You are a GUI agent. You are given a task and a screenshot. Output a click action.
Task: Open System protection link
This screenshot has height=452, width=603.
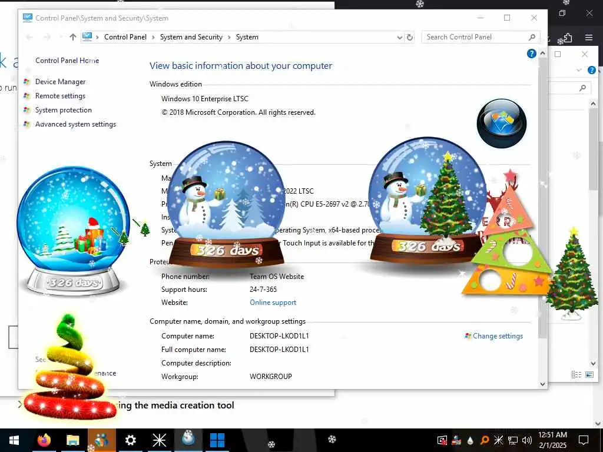[x=64, y=110]
